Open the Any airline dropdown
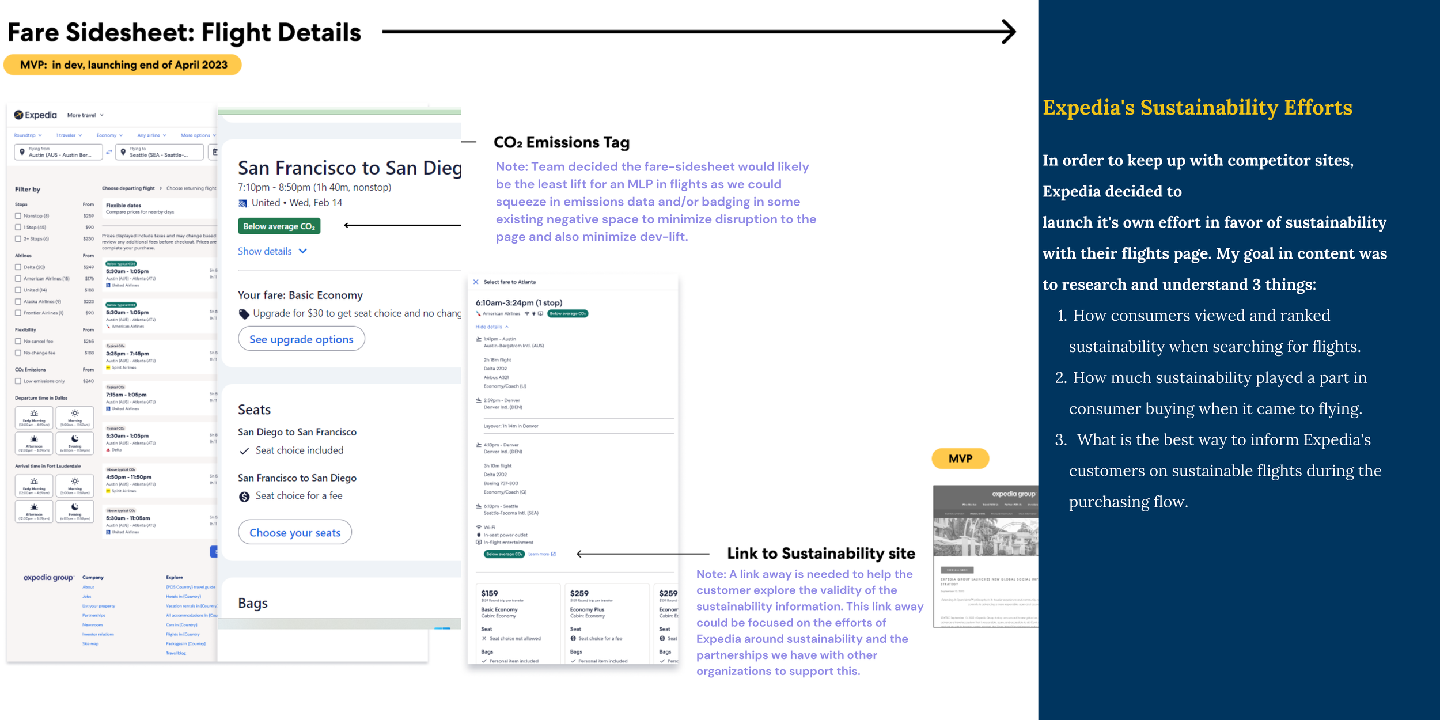1440x720 pixels. 151,135
